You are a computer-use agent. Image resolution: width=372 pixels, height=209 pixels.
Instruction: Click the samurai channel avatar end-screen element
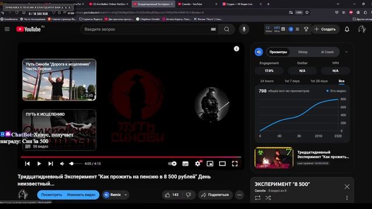pyautogui.click(x=212, y=105)
